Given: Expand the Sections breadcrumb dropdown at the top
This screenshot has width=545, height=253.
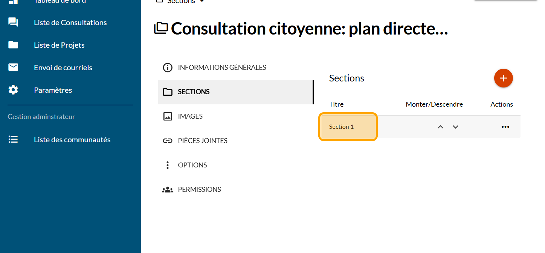Looking at the screenshot, I should coord(202,2).
